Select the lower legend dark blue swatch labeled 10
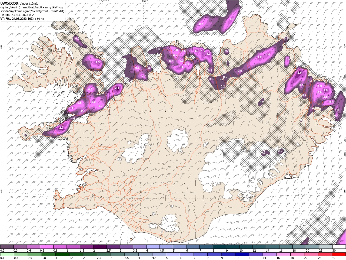 (x=242, y=254)
